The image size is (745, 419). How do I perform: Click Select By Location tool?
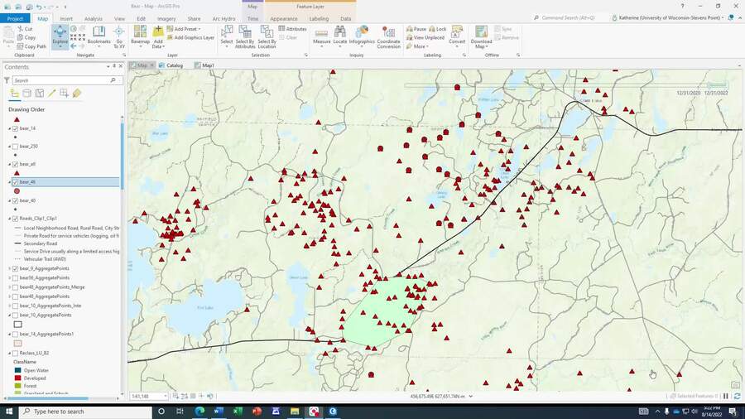[x=267, y=35]
